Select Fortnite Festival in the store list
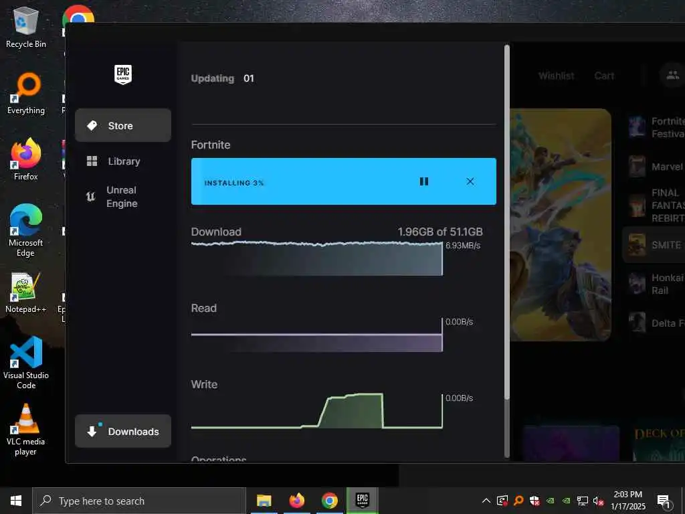 click(x=656, y=127)
